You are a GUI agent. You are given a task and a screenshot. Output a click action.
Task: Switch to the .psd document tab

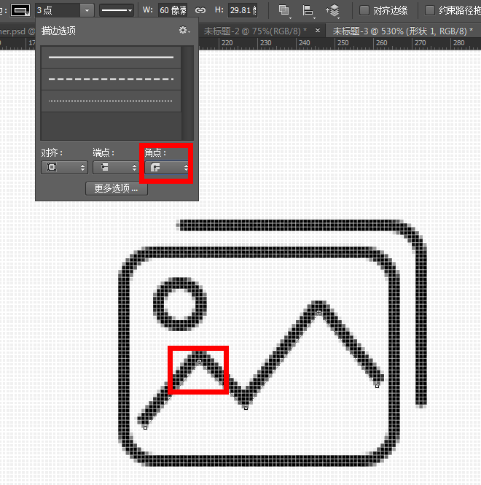coord(17,31)
